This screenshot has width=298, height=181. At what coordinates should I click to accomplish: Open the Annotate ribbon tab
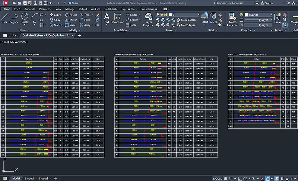pyautogui.click(x=30, y=9)
